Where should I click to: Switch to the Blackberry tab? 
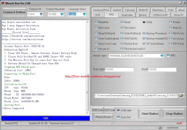click(x=158, y=10)
